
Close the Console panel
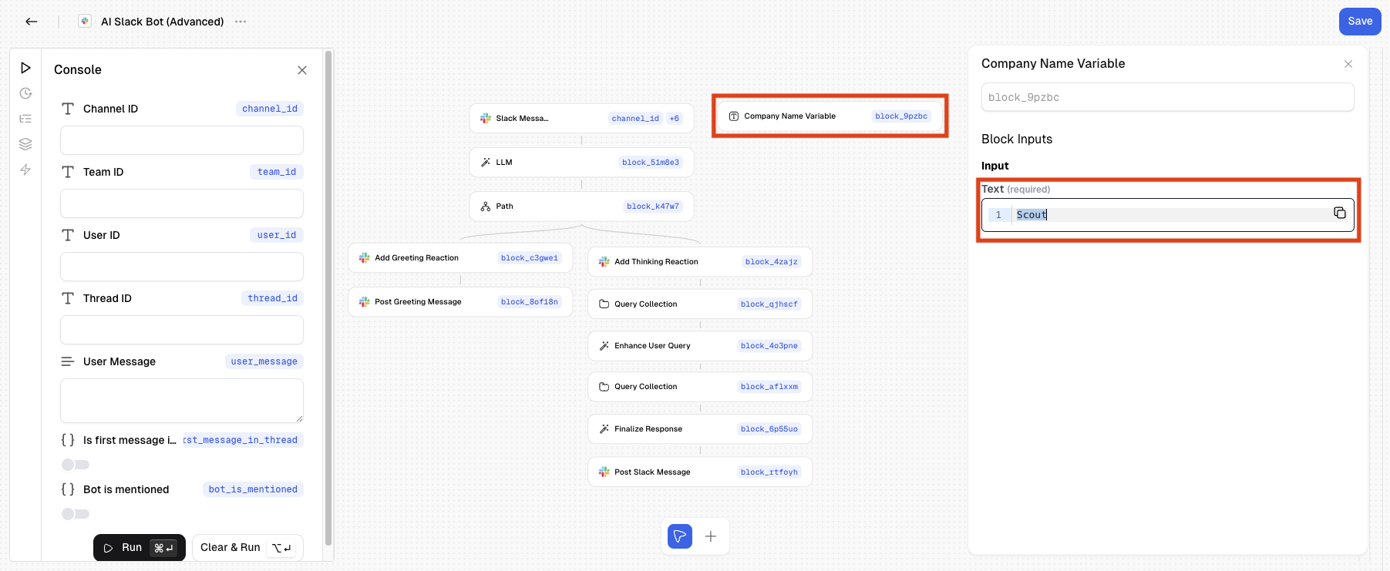click(302, 70)
